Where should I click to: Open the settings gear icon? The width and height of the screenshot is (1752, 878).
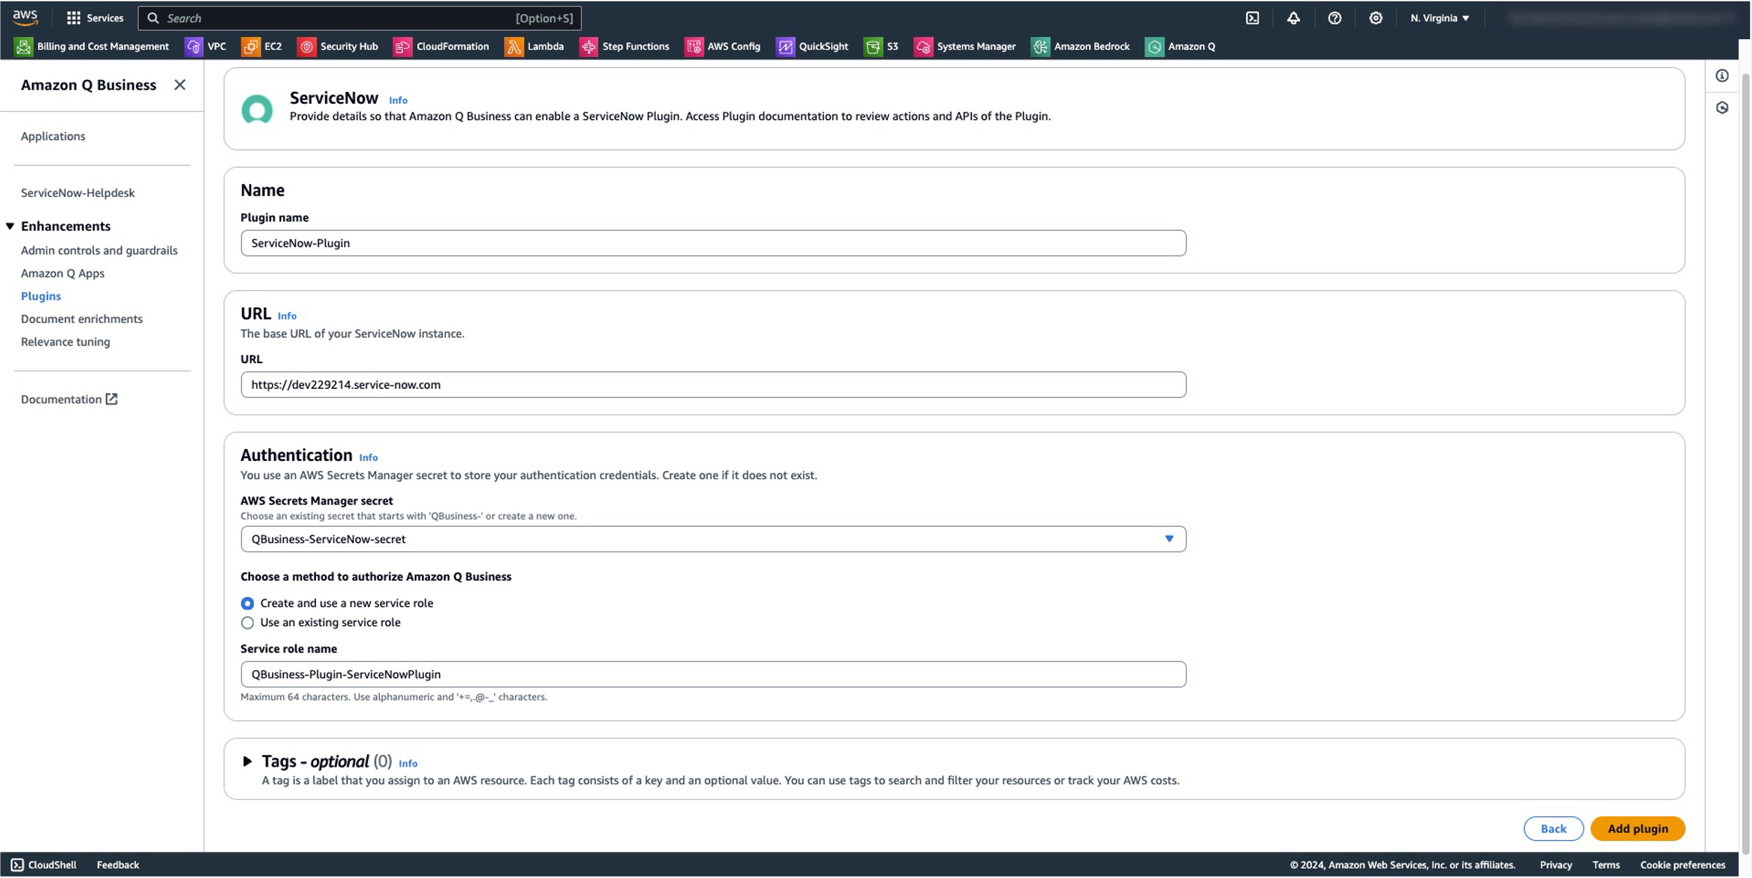(1376, 18)
